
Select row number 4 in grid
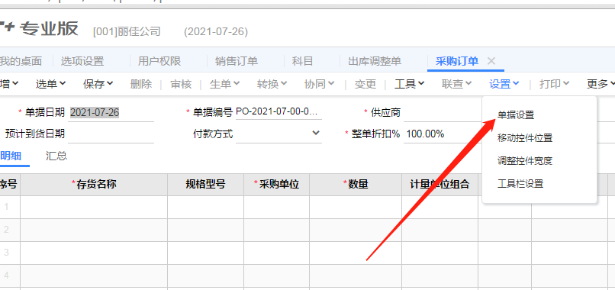[x=7, y=275]
